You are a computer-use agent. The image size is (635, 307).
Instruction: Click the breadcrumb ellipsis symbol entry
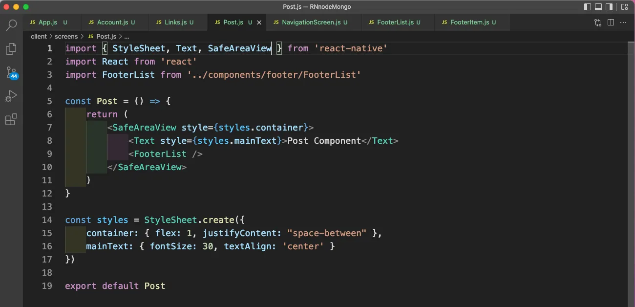[x=127, y=37]
